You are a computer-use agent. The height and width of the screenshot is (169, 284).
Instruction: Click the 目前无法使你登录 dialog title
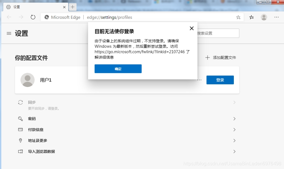(x=114, y=32)
